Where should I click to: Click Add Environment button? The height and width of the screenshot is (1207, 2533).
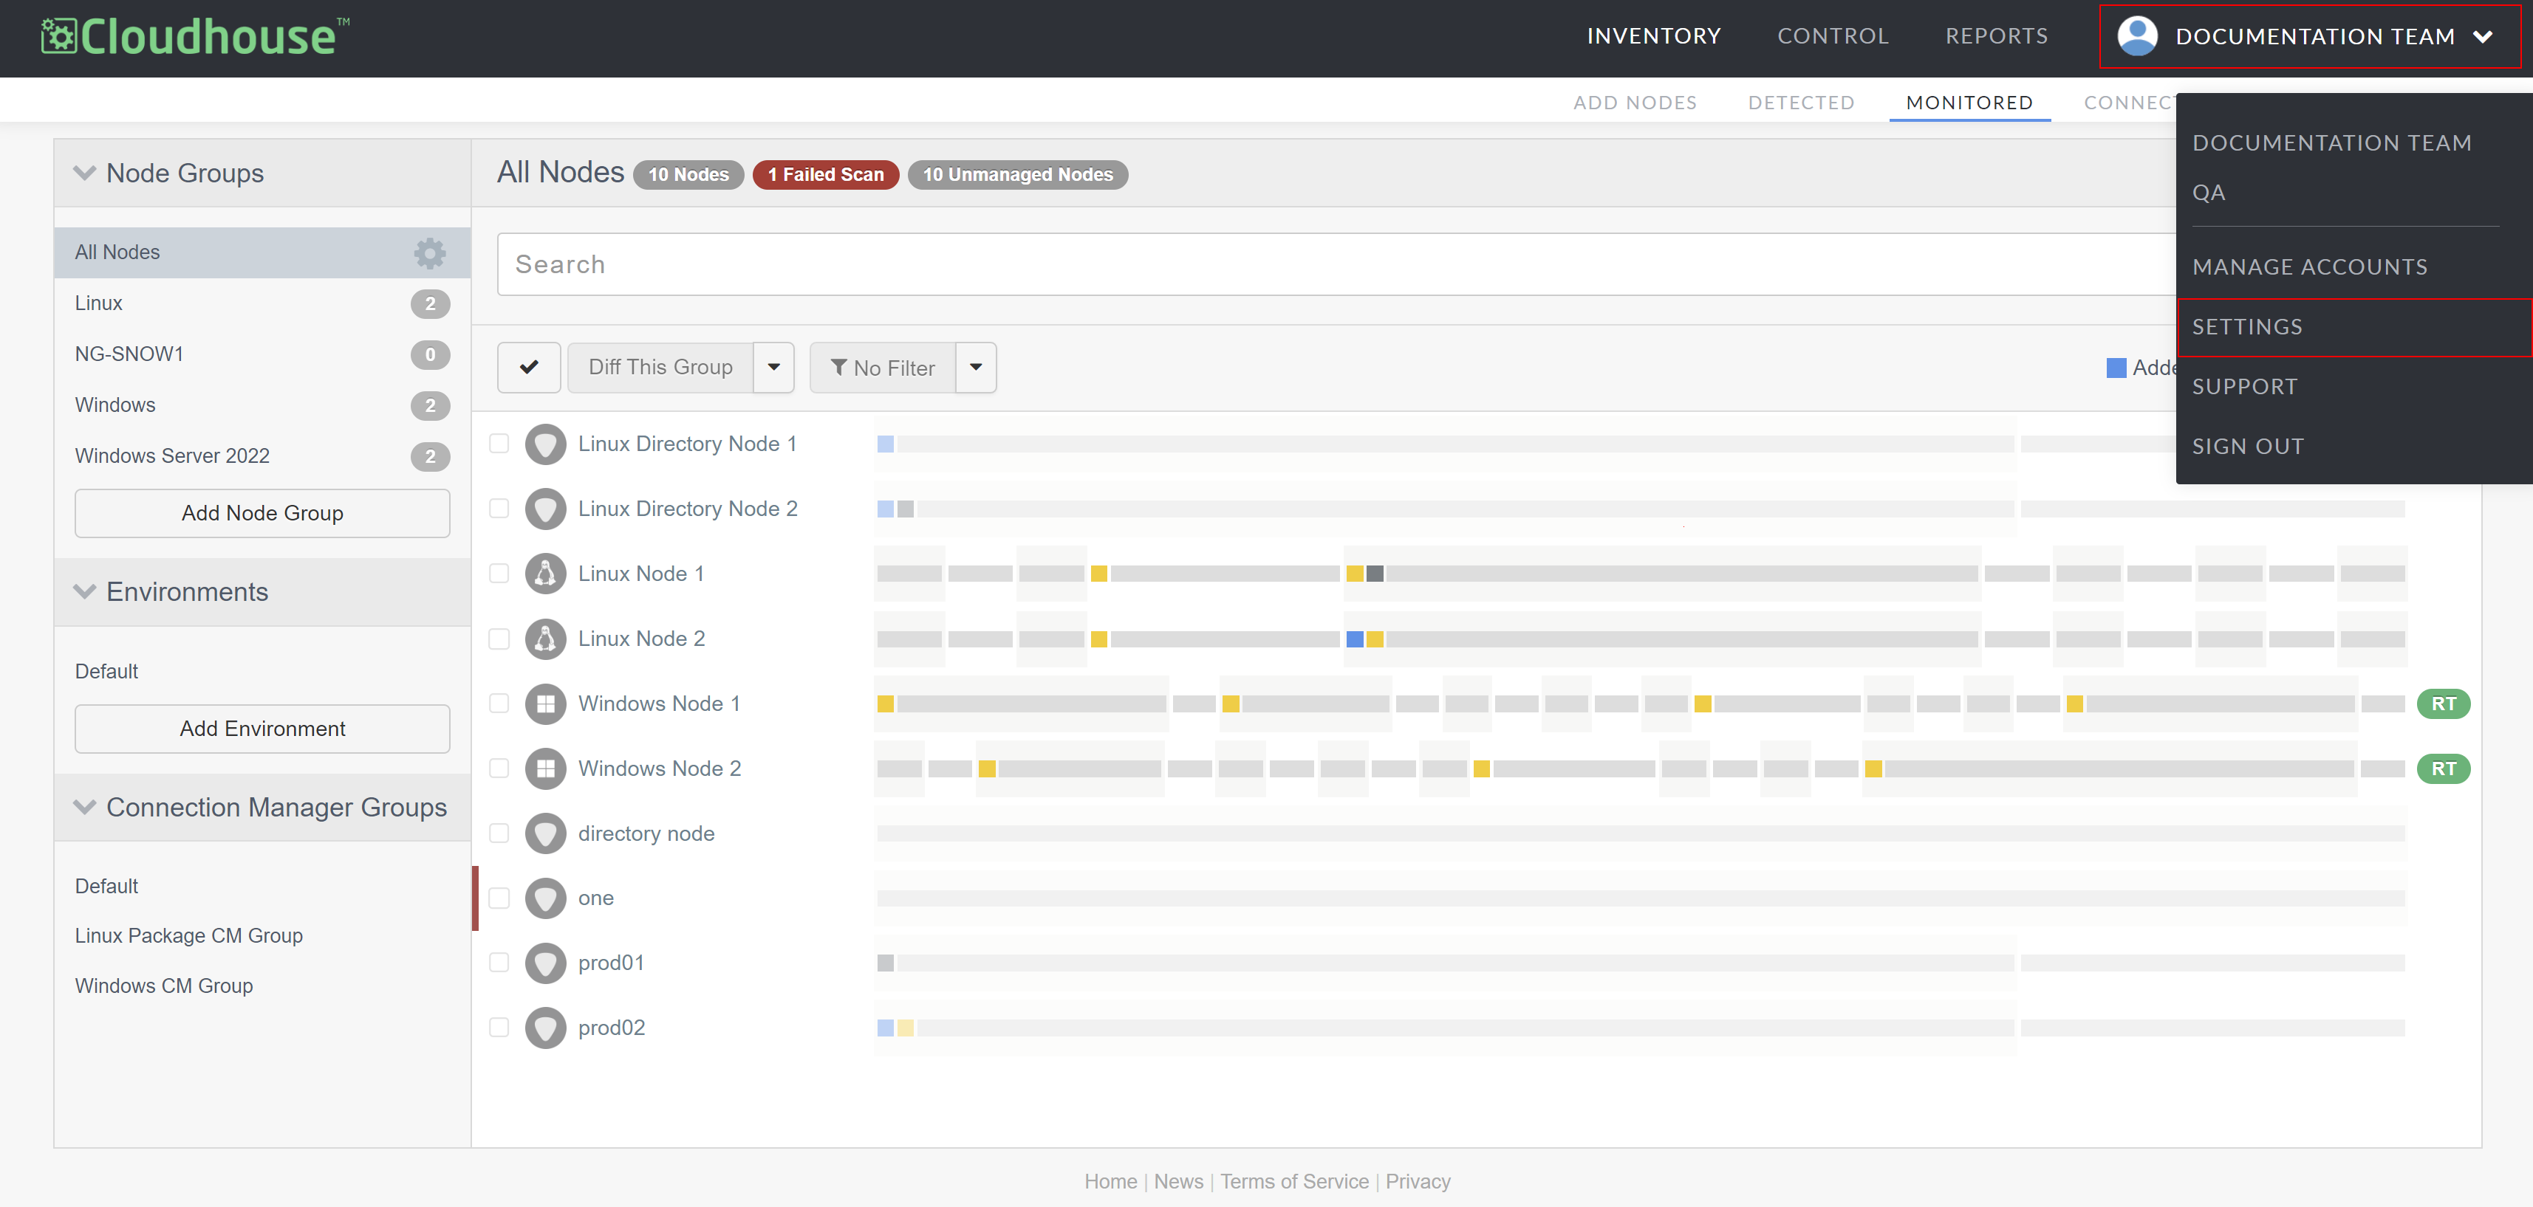262,729
